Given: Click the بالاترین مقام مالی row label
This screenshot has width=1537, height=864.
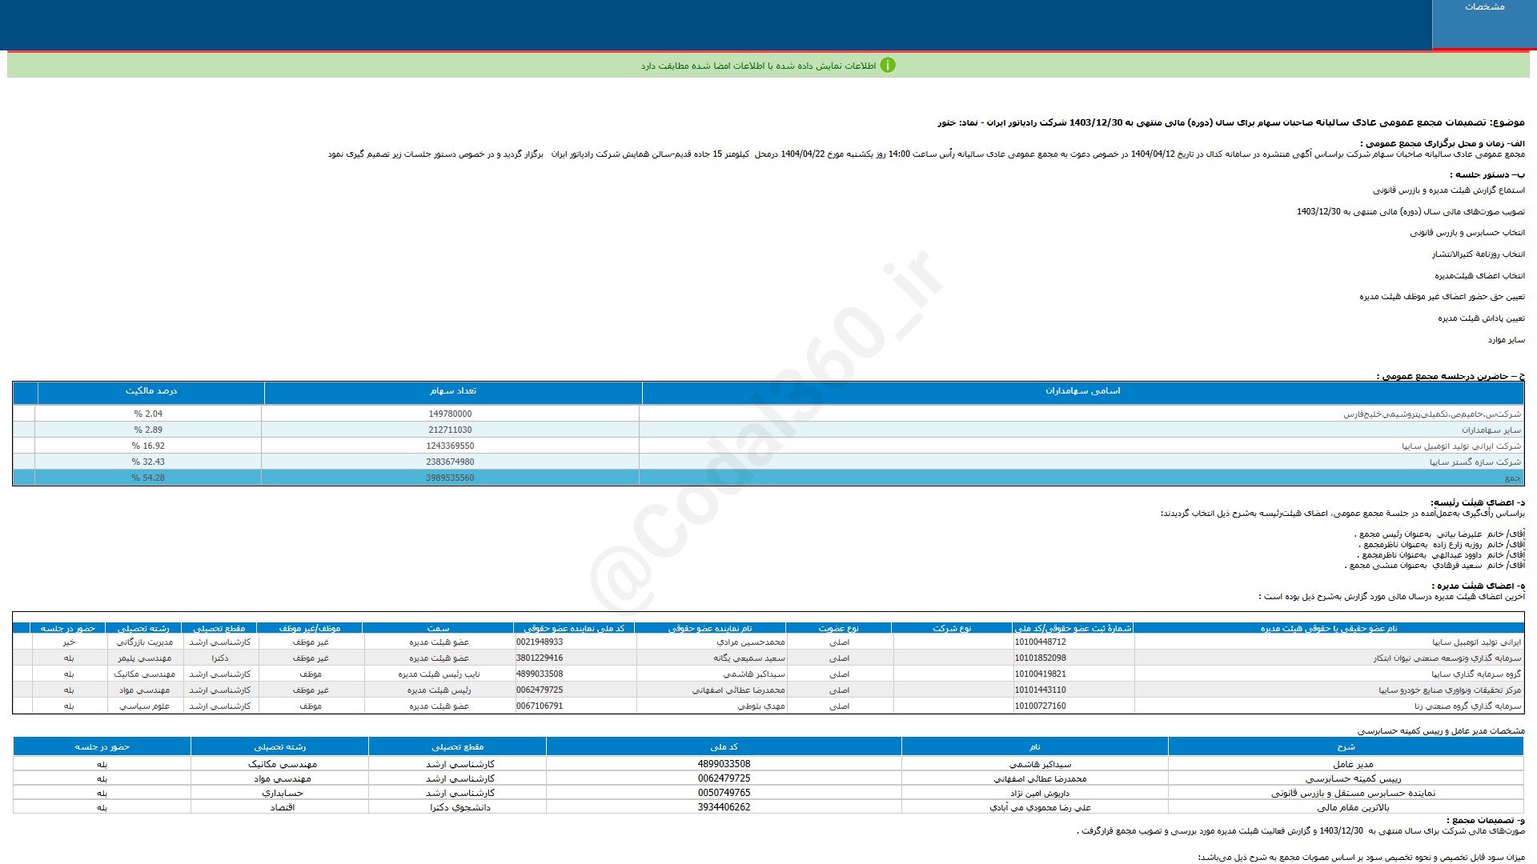Looking at the screenshot, I should 1353,808.
